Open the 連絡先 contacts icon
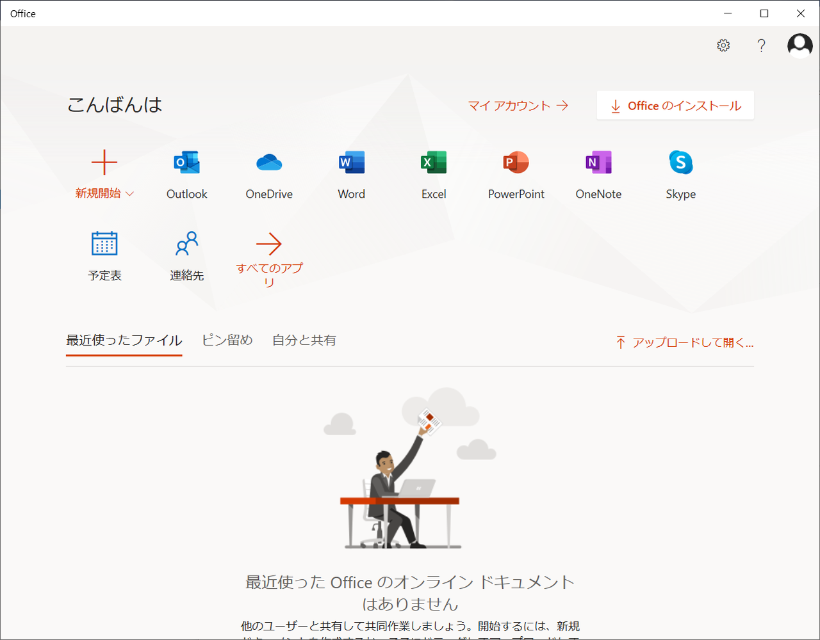 click(x=187, y=244)
